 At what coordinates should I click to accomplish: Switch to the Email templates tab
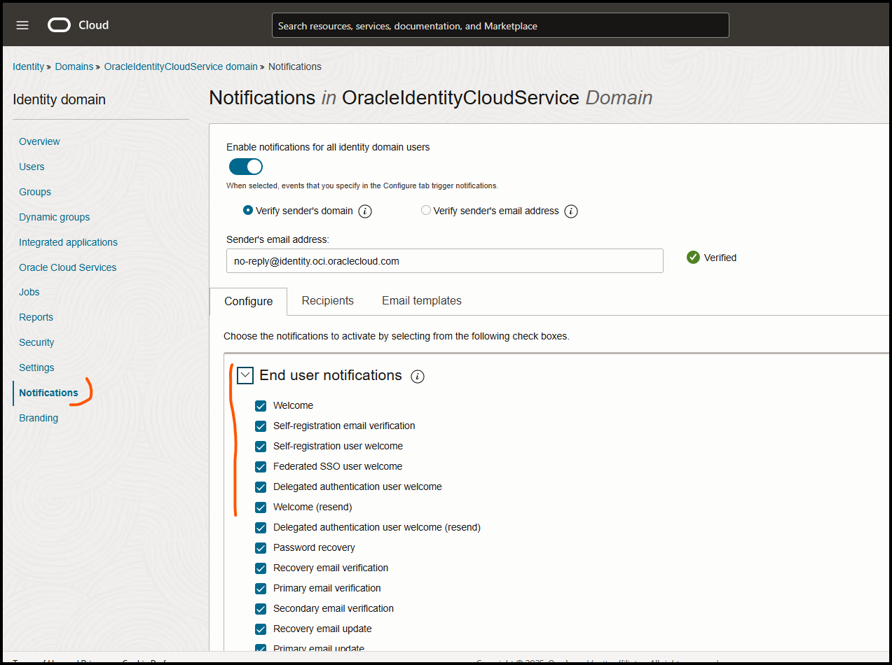tap(421, 300)
